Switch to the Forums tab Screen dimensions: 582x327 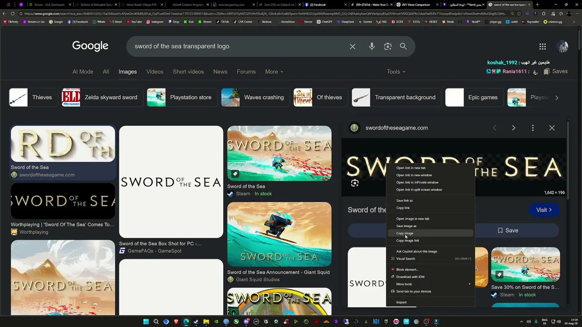(246, 72)
